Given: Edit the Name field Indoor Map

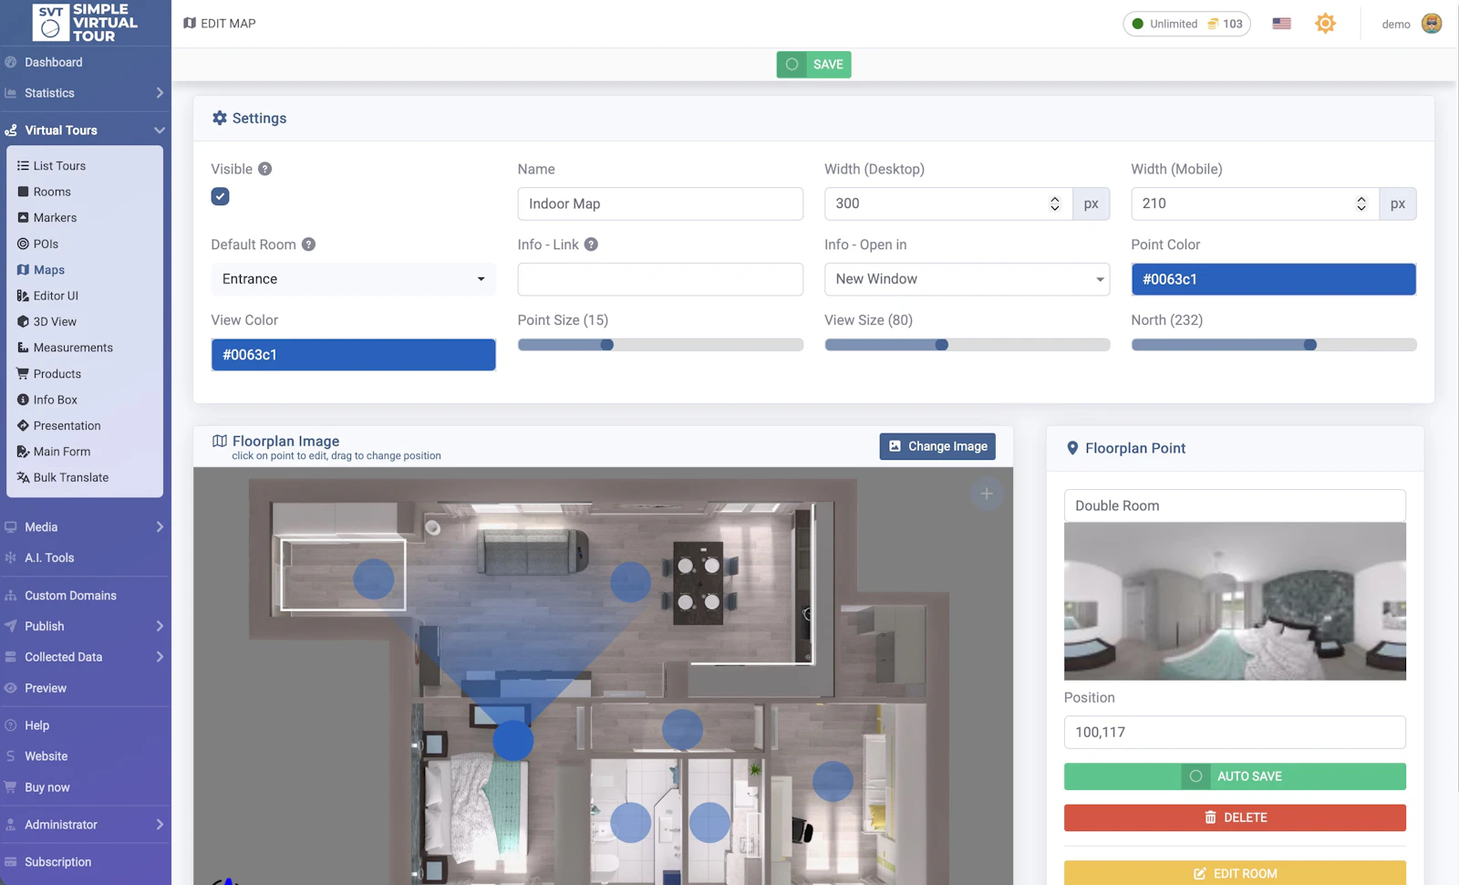Looking at the screenshot, I should tap(660, 203).
